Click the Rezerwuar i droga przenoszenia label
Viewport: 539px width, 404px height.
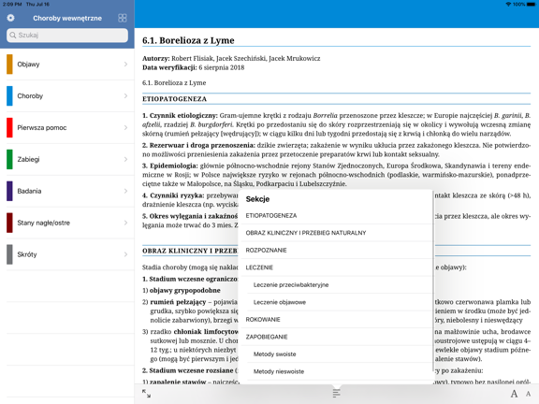click(198, 145)
